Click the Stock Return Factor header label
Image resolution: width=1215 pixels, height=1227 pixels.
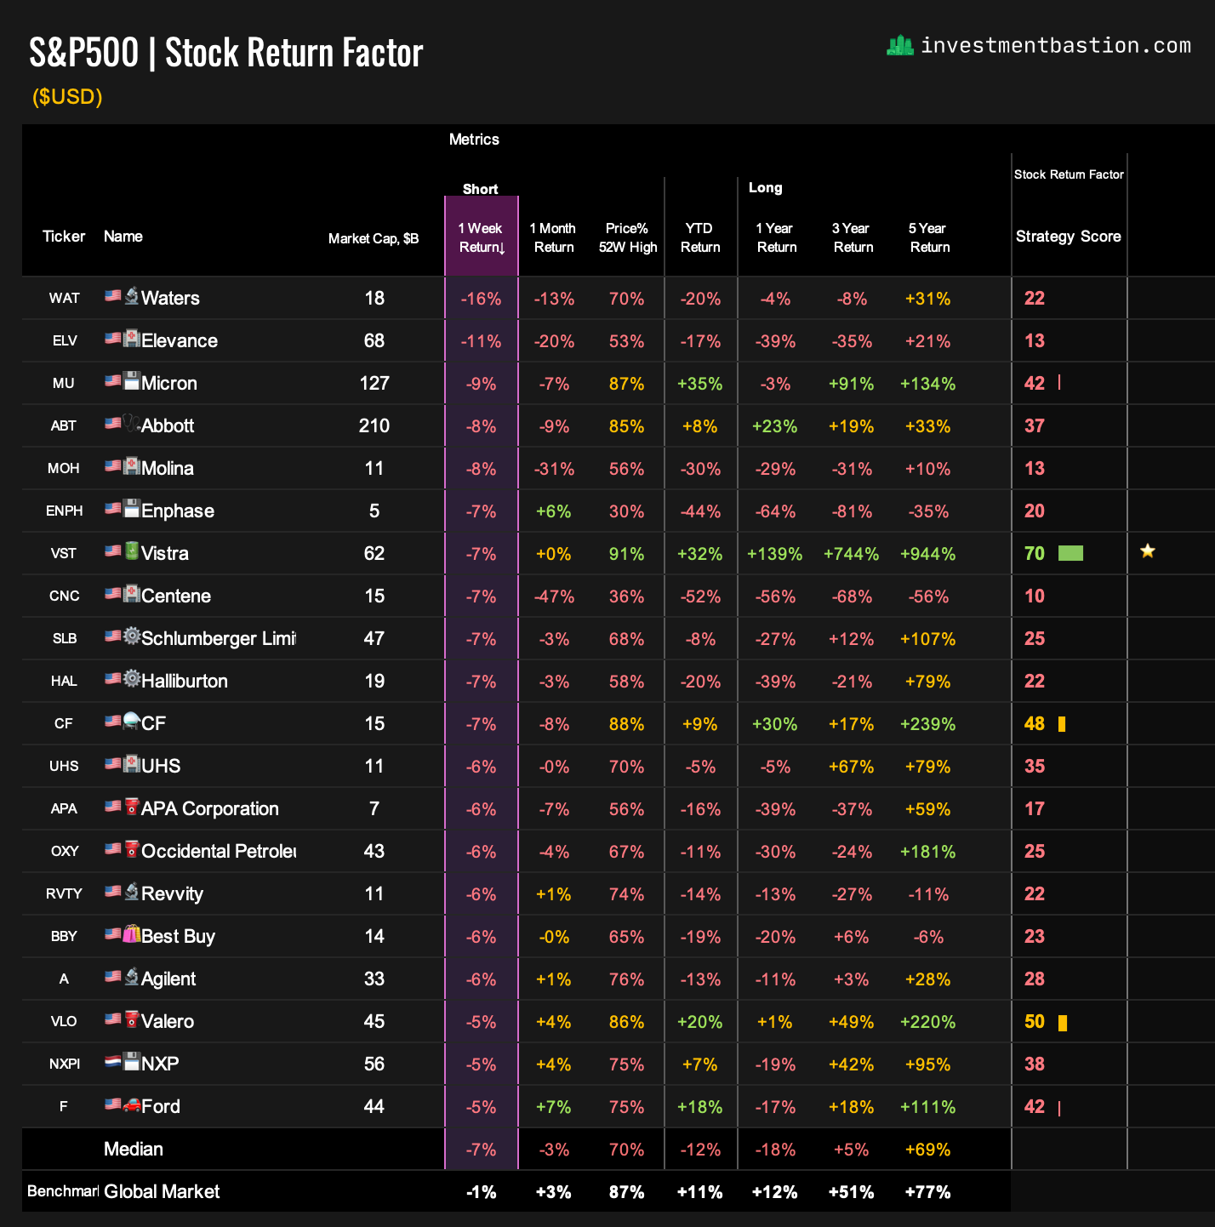coord(1069,174)
